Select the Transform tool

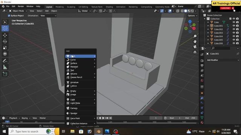[x=5, y=54]
